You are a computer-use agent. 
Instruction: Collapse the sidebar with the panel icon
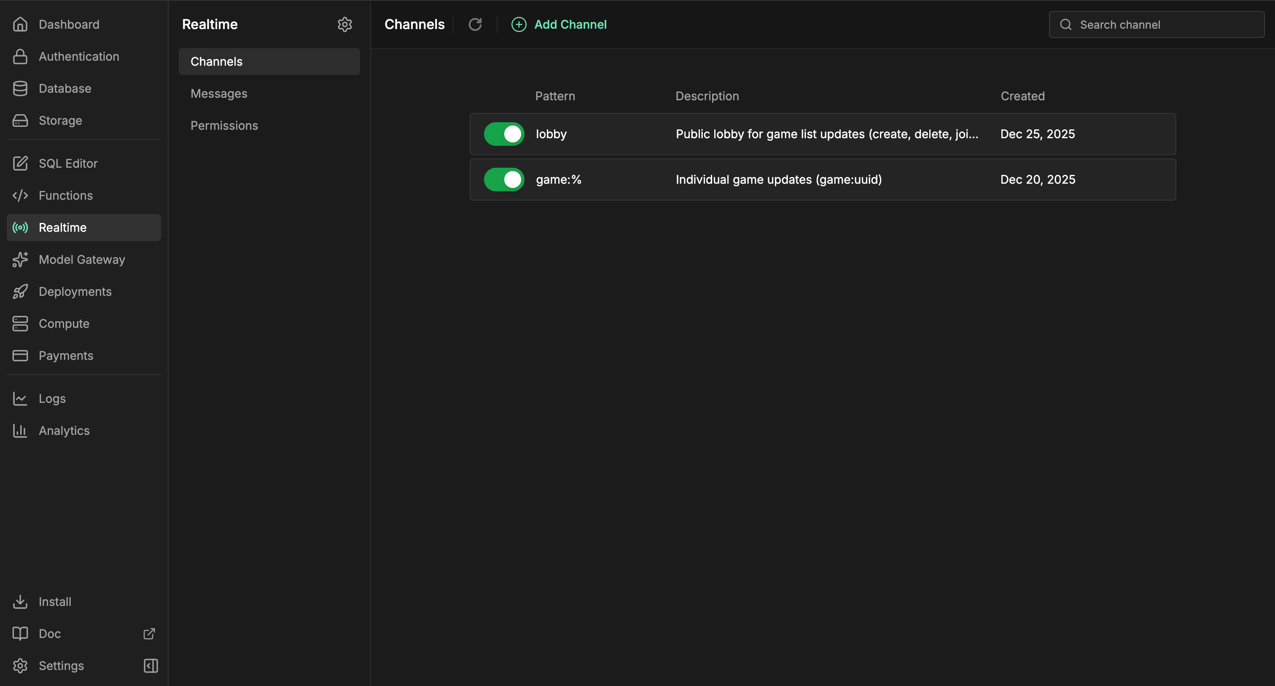pyautogui.click(x=151, y=666)
